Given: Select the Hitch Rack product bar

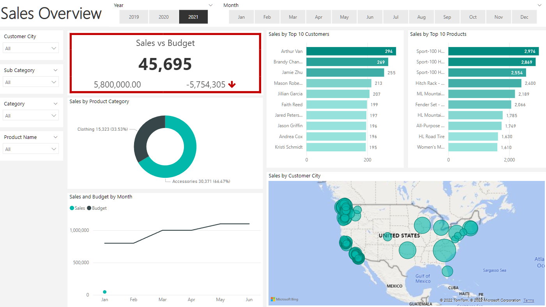Looking at the screenshot, I should point(485,83).
